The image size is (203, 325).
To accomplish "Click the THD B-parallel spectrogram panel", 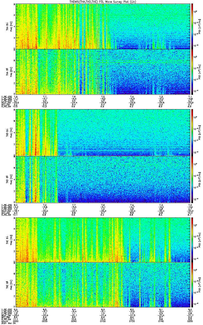I will (103, 179).
